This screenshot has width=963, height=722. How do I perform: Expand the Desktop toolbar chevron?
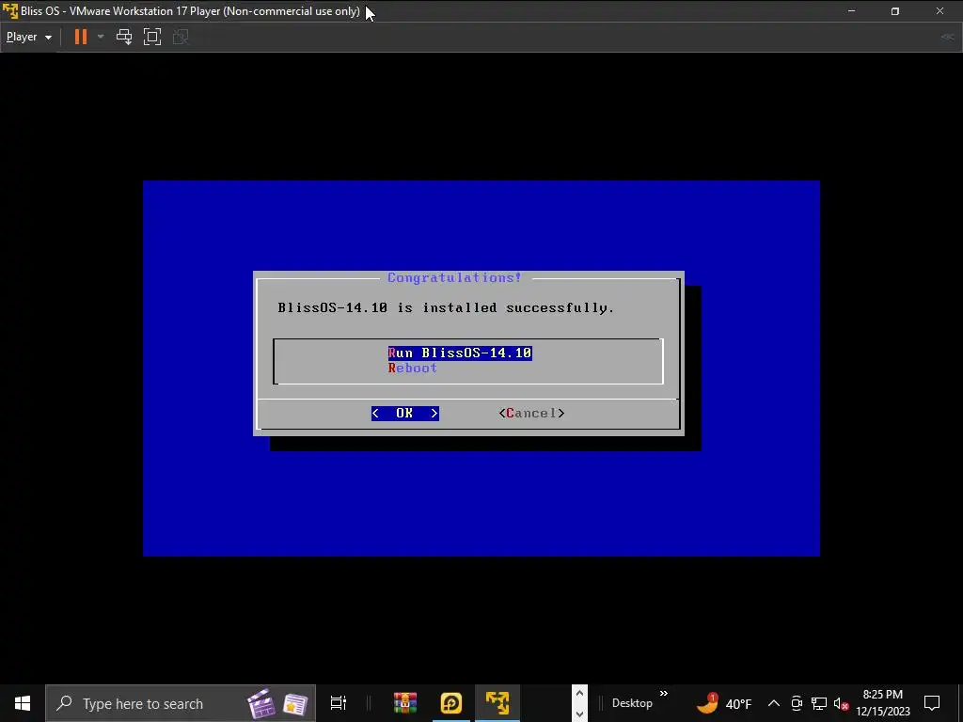tap(664, 694)
